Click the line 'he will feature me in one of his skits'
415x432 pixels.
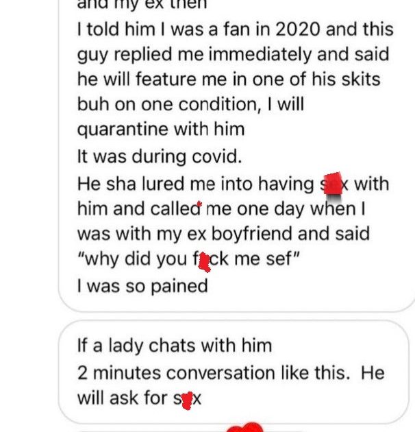pyautogui.click(x=229, y=80)
